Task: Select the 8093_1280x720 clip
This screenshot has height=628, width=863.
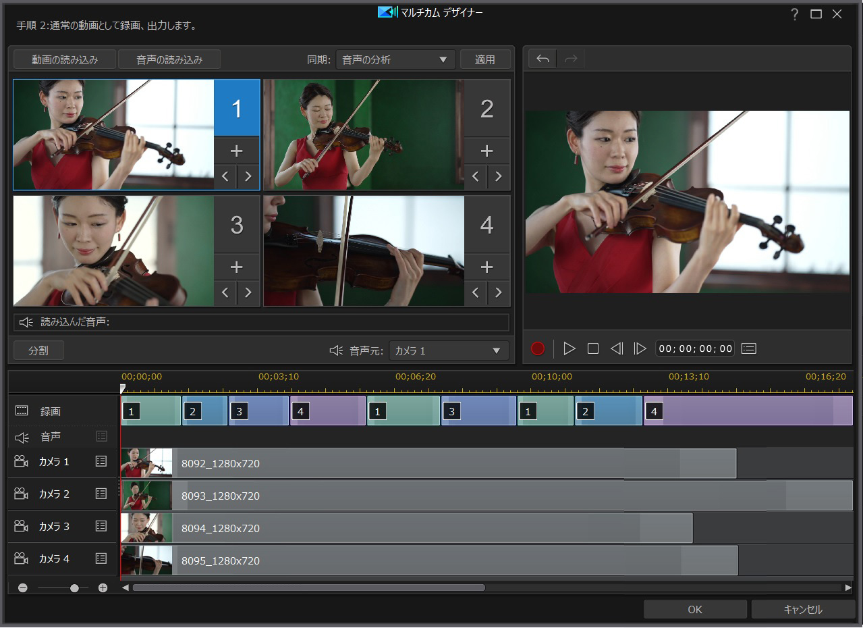Action: 486,496
